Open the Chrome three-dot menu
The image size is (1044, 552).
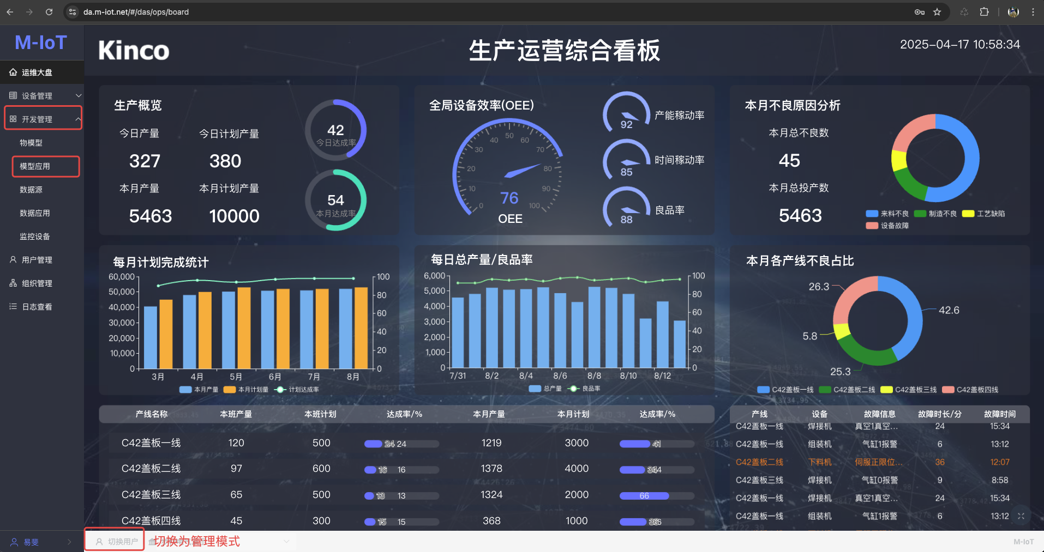pyautogui.click(x=1033, y=11)
